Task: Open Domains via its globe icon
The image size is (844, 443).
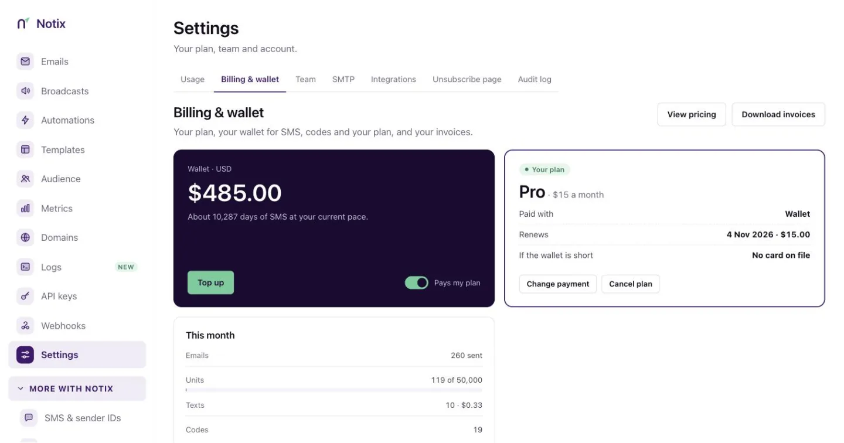Action: [25, 237]
